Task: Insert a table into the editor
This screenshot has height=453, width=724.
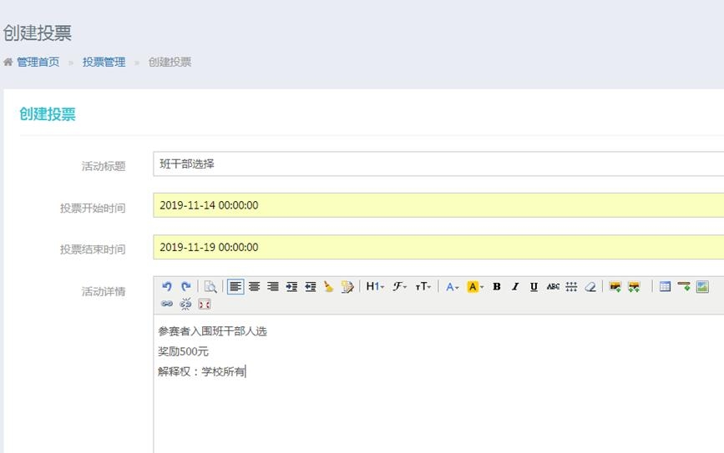Action: click(x=665, y=286)
